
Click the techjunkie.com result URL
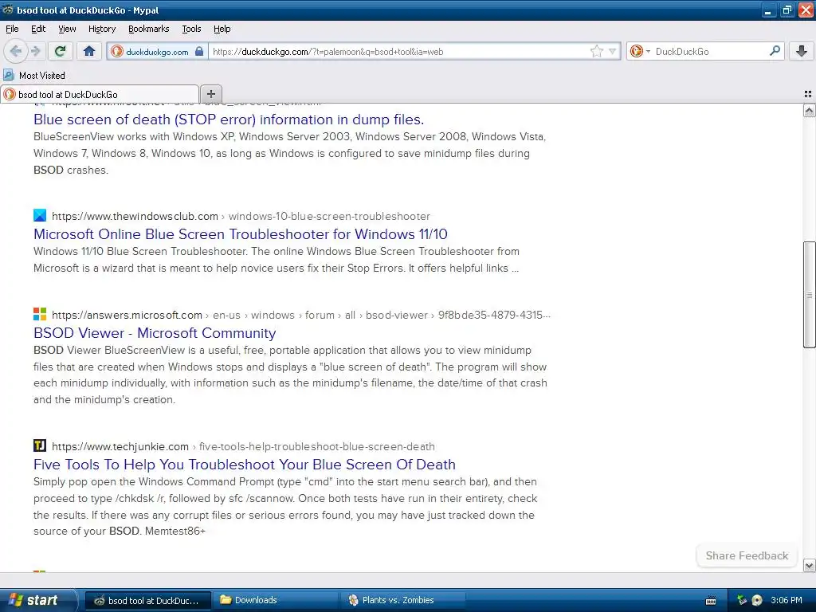(243, 446)
